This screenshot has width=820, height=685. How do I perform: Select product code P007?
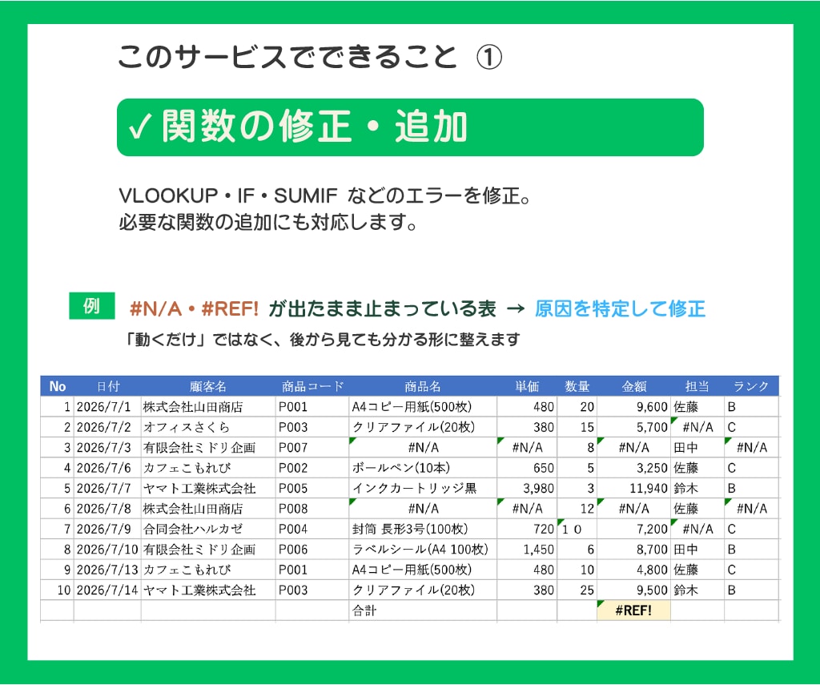tap(312, 447)
